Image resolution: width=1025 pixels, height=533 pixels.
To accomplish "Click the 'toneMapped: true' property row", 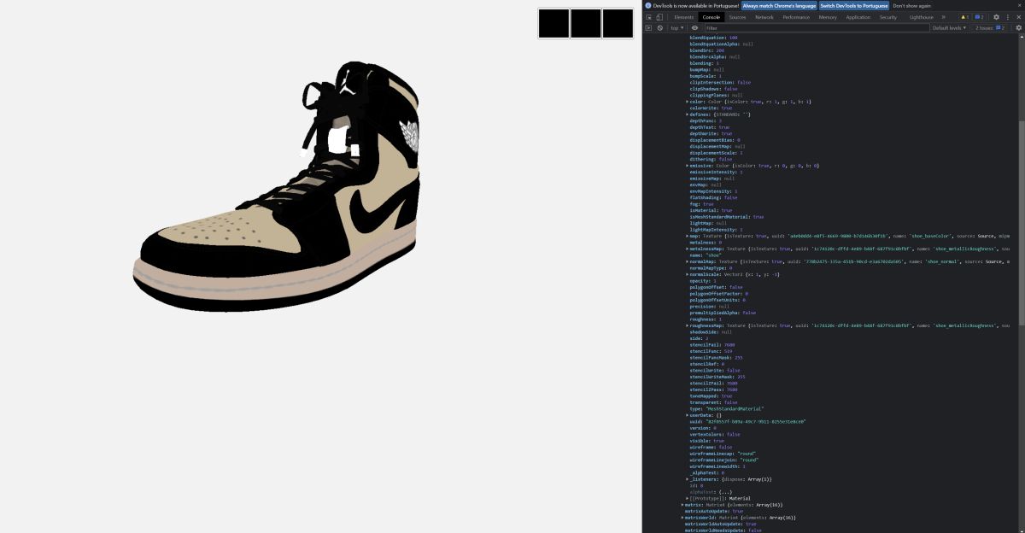I will (711, 395).
